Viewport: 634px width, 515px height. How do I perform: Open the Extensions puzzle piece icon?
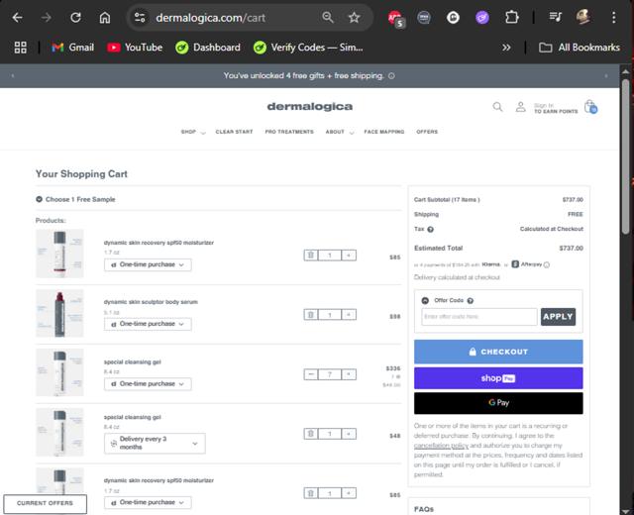point(511,18)
